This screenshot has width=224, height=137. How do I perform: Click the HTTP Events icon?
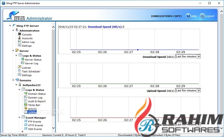26,125
